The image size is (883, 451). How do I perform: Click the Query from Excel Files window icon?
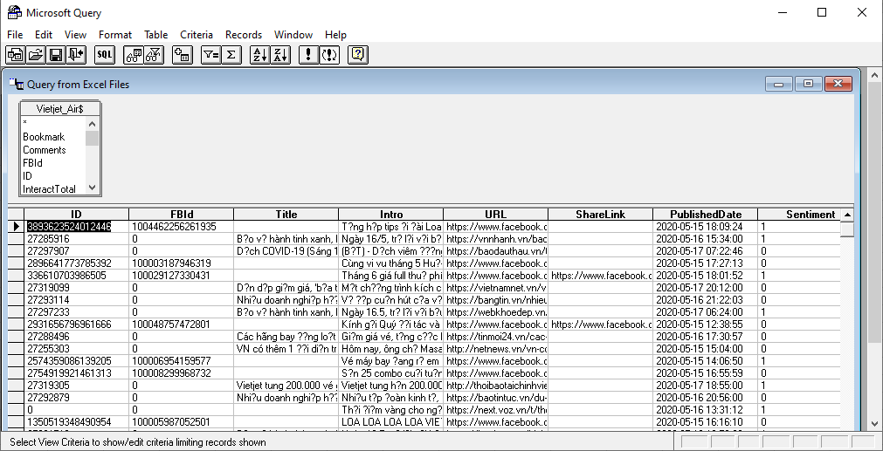(17, 85)
